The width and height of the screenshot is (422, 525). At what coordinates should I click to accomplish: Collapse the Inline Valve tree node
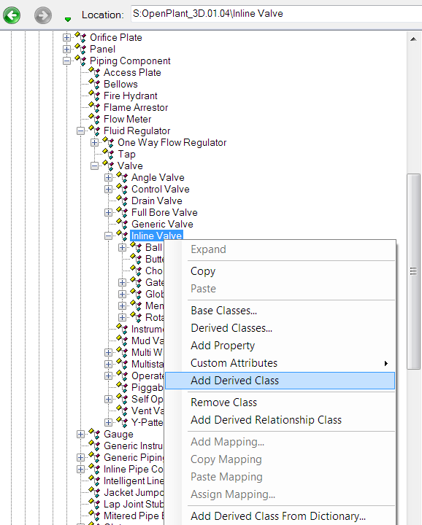(108, 236)
